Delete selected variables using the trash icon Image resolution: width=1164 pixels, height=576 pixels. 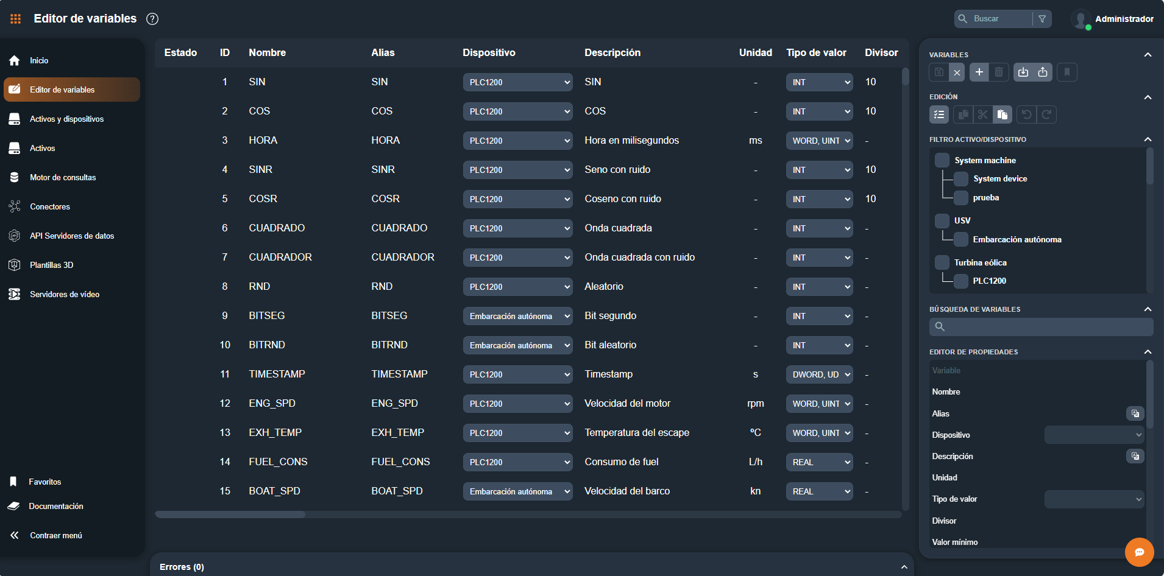pos(999,72)
